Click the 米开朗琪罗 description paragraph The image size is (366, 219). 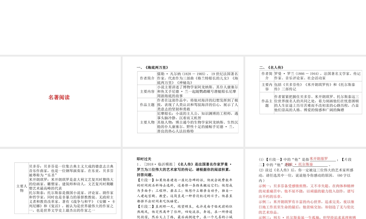[x=71, y=184]
